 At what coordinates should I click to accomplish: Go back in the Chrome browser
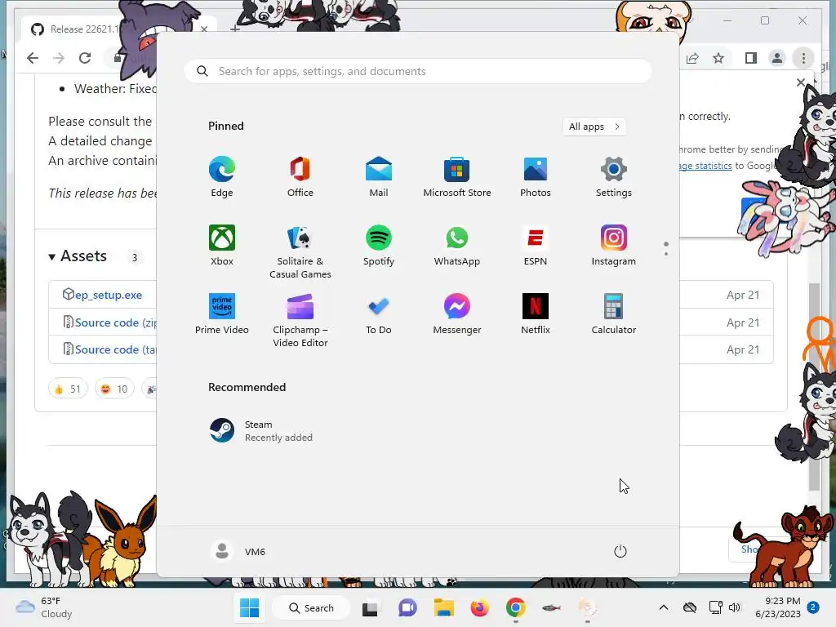click(33, 58)
